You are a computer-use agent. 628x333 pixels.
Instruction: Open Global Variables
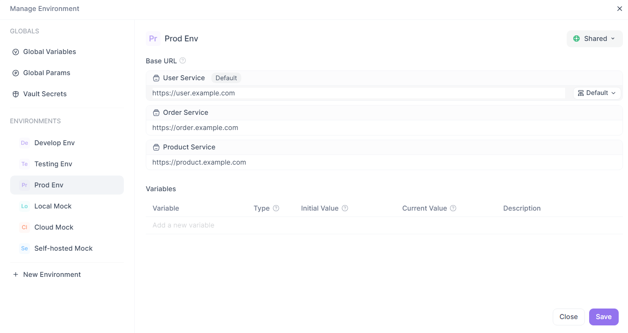[x=67, y=52]
